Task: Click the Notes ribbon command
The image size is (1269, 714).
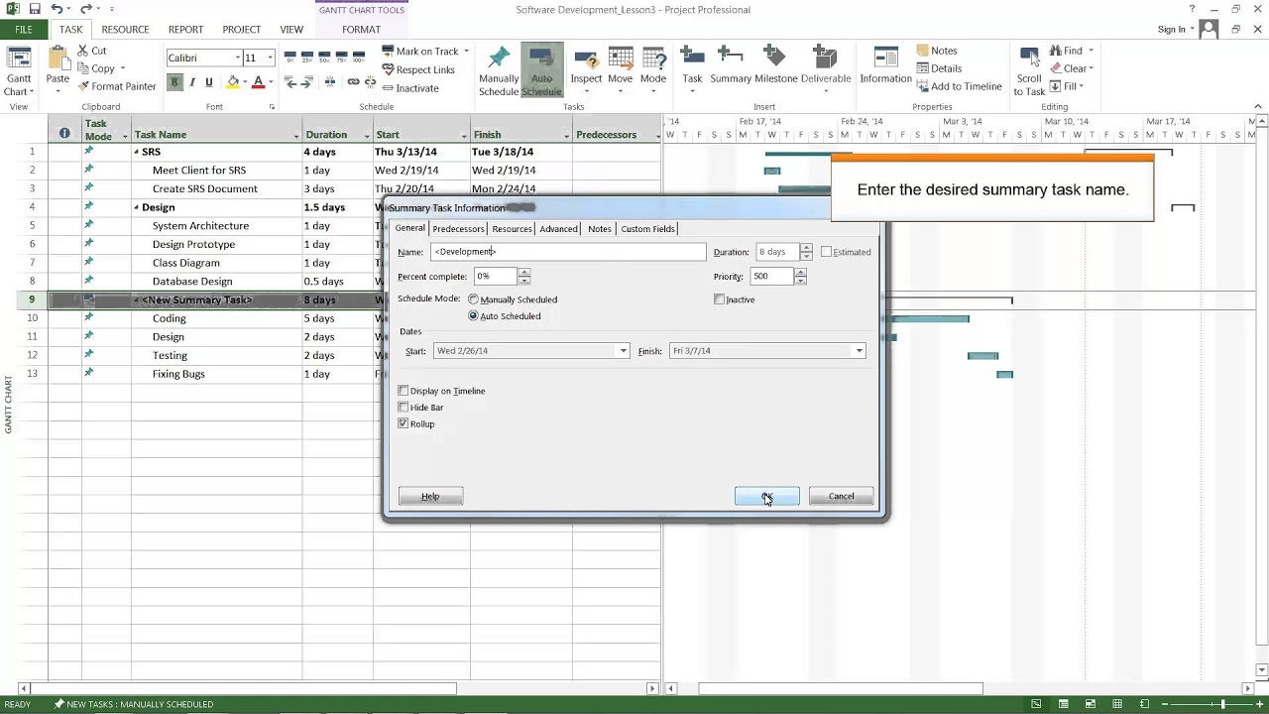Action: [x=937, y=51]
